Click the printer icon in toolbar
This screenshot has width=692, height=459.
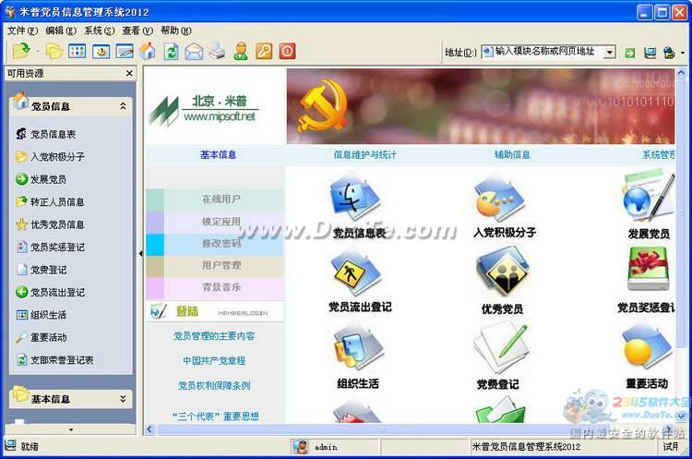pyautogui.click(x=217, y=52)
